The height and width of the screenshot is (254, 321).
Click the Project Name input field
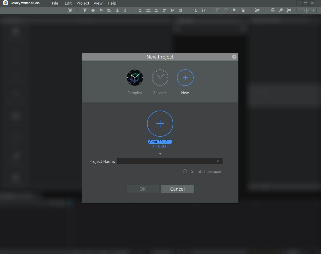pyautogui.click(x=170, y=161)
